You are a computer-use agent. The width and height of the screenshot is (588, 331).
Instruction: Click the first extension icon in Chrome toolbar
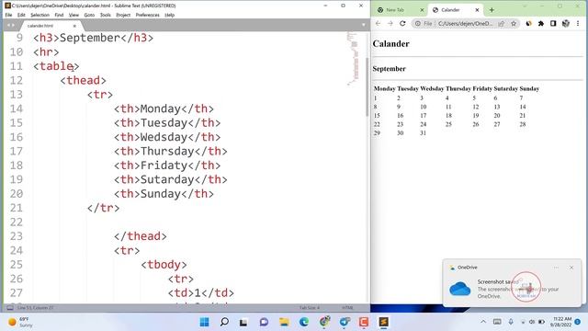(529, 23)
